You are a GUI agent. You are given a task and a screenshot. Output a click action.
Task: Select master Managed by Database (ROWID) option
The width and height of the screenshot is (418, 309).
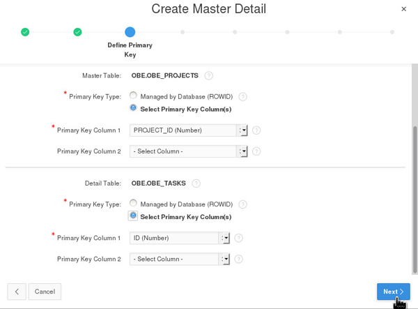coord(133,96)
